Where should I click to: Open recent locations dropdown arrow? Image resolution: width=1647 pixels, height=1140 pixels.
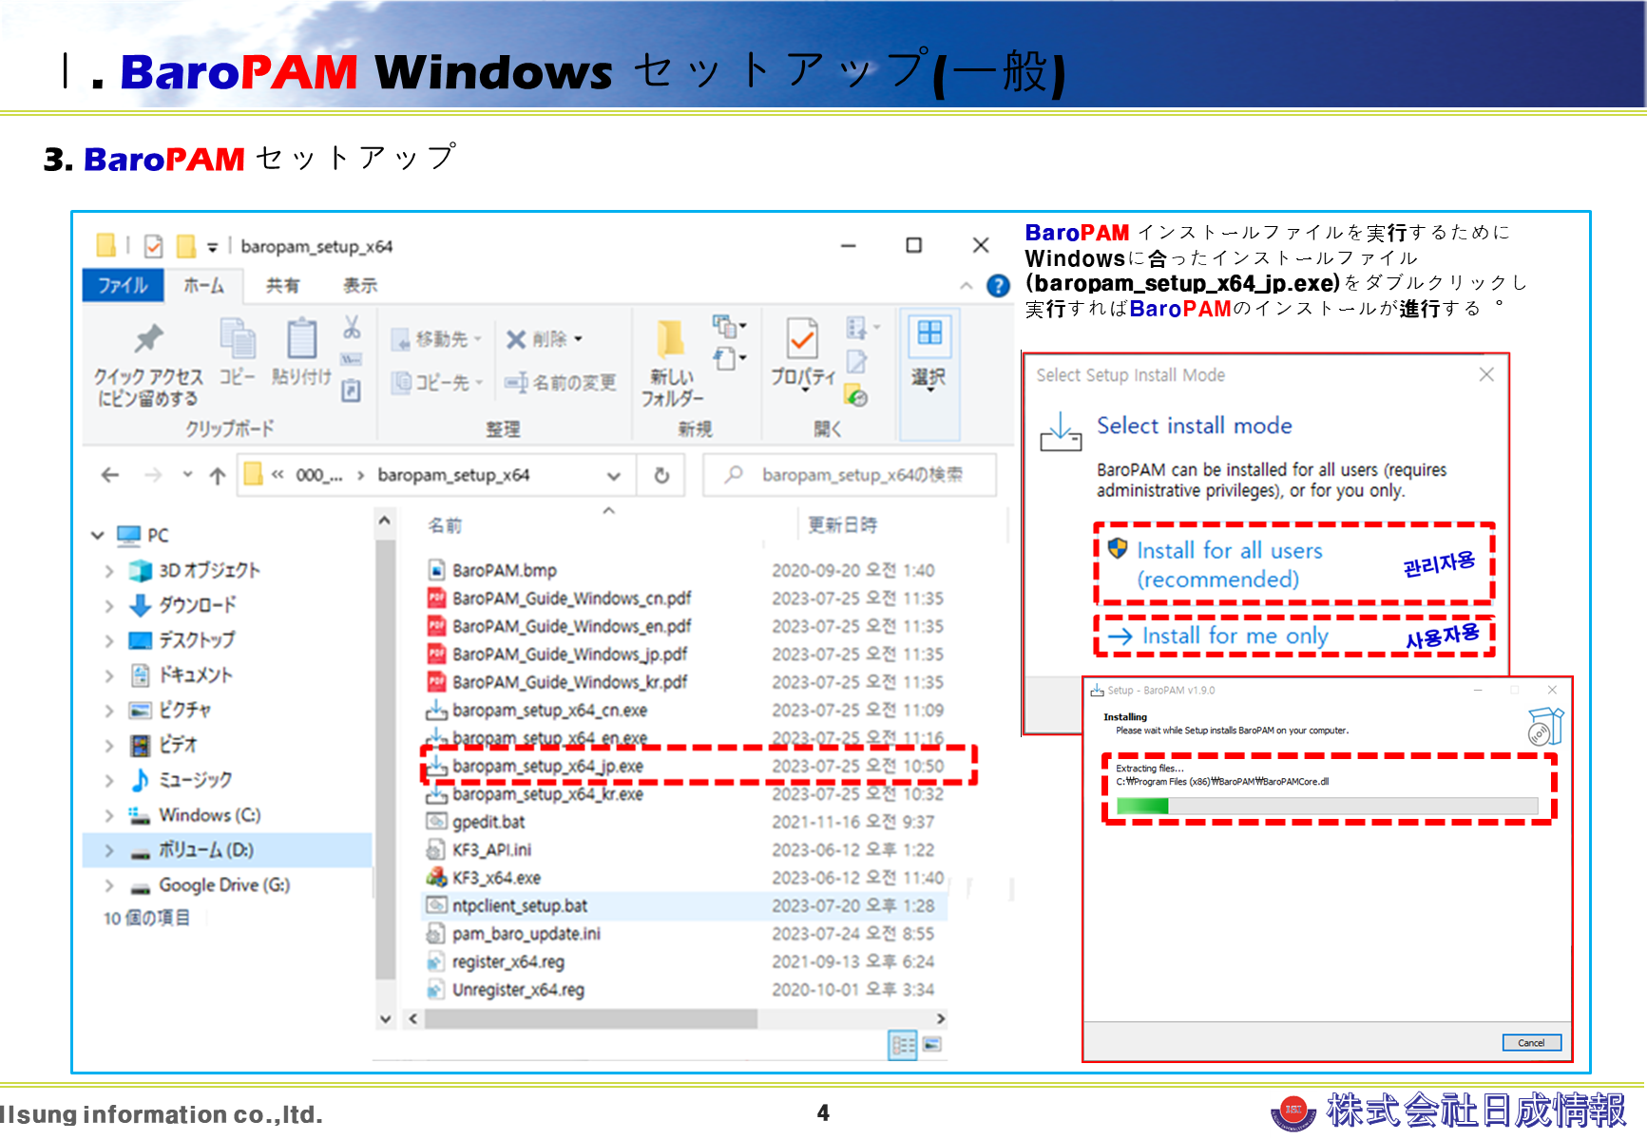pos(187,474)
